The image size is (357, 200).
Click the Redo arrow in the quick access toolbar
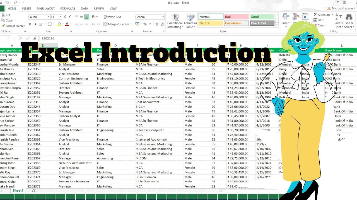pos(16,2)
